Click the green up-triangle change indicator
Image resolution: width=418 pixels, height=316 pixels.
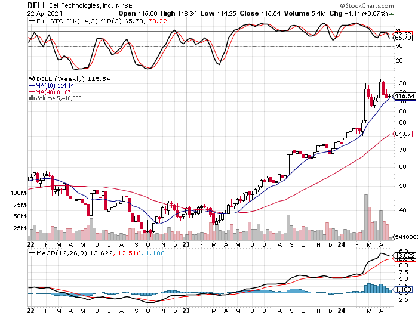coord(391,14)
